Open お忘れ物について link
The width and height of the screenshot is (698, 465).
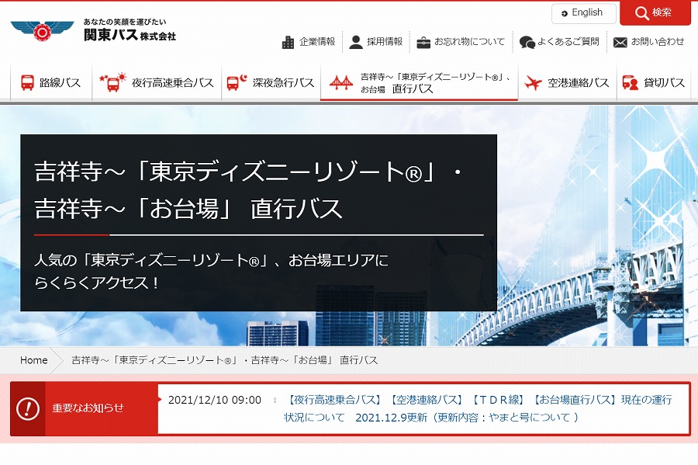[x=470, y=42]
